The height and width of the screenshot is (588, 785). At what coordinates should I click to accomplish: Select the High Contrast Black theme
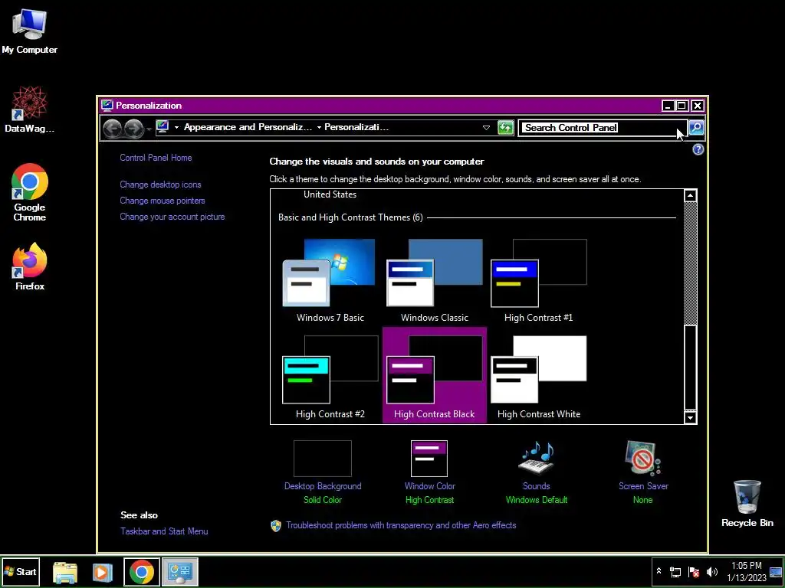tap(434, 375)
